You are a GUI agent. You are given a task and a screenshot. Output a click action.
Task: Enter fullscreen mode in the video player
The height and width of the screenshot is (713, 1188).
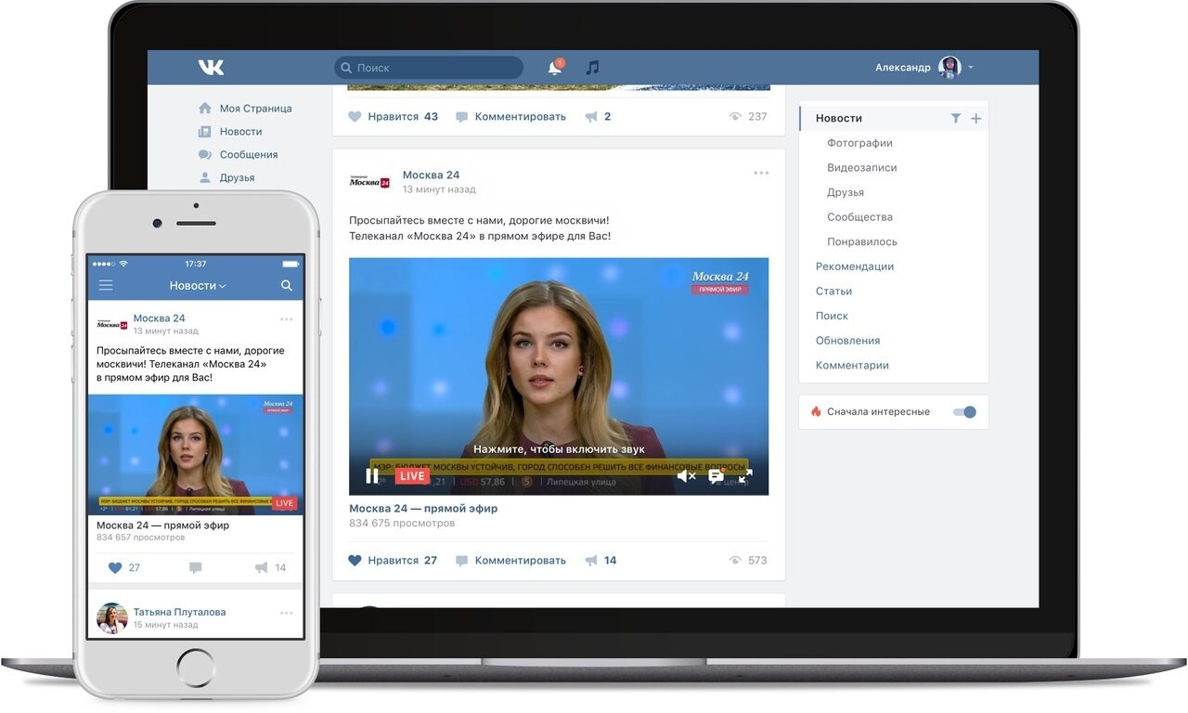745,475
